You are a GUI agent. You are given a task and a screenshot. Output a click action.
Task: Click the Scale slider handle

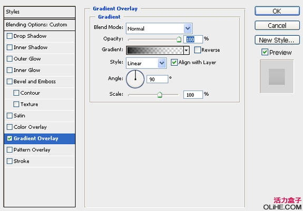(x=160, y=95)
